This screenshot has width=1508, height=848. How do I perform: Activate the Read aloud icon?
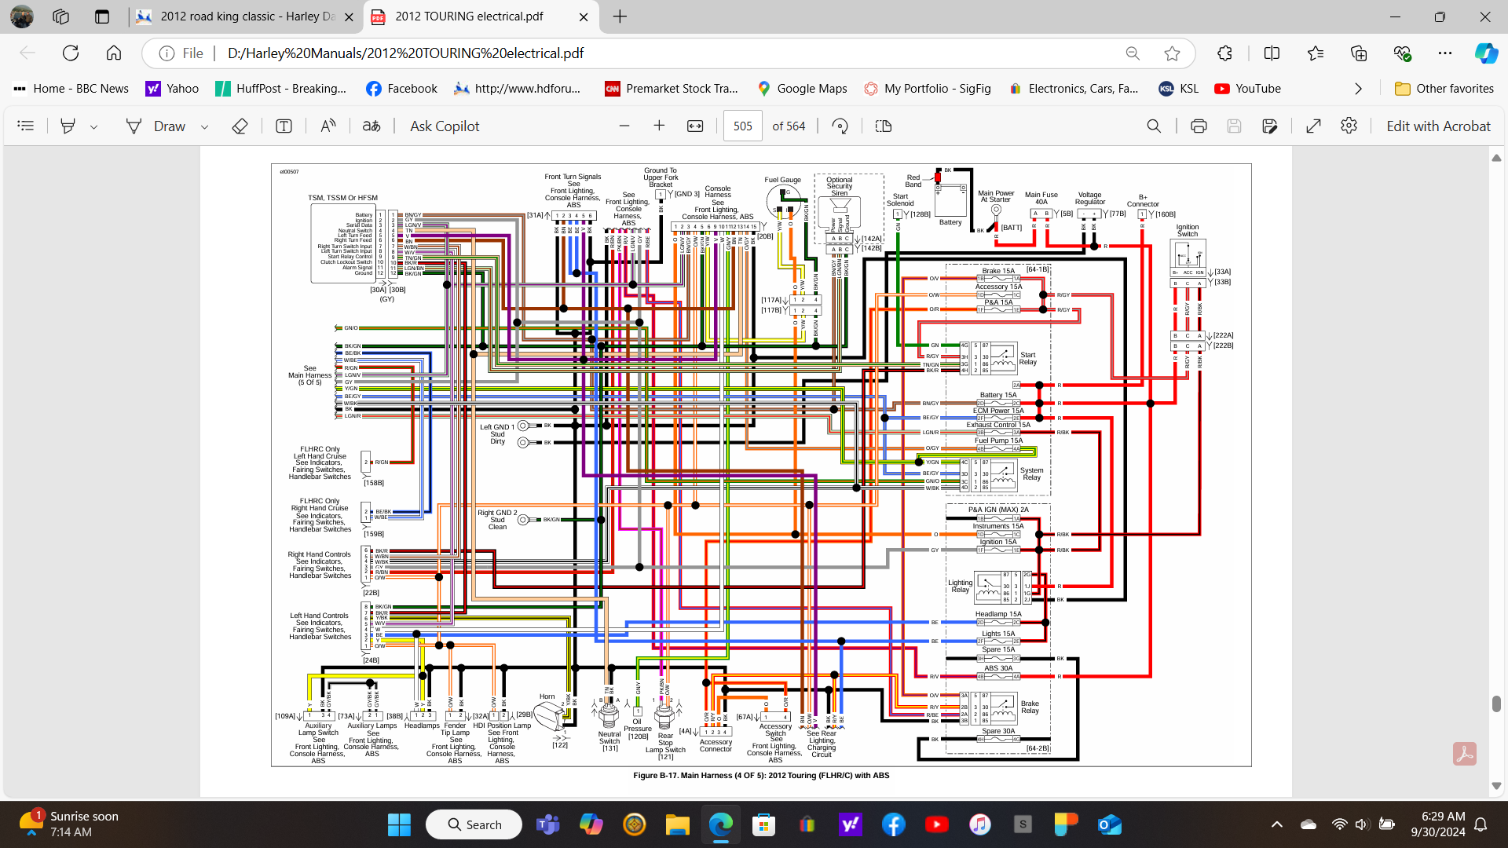tap(328, 126)
